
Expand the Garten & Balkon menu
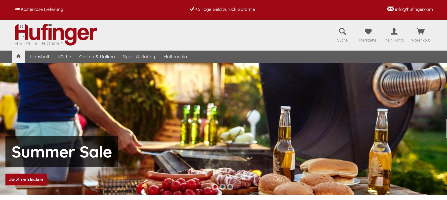pos(97,57)
